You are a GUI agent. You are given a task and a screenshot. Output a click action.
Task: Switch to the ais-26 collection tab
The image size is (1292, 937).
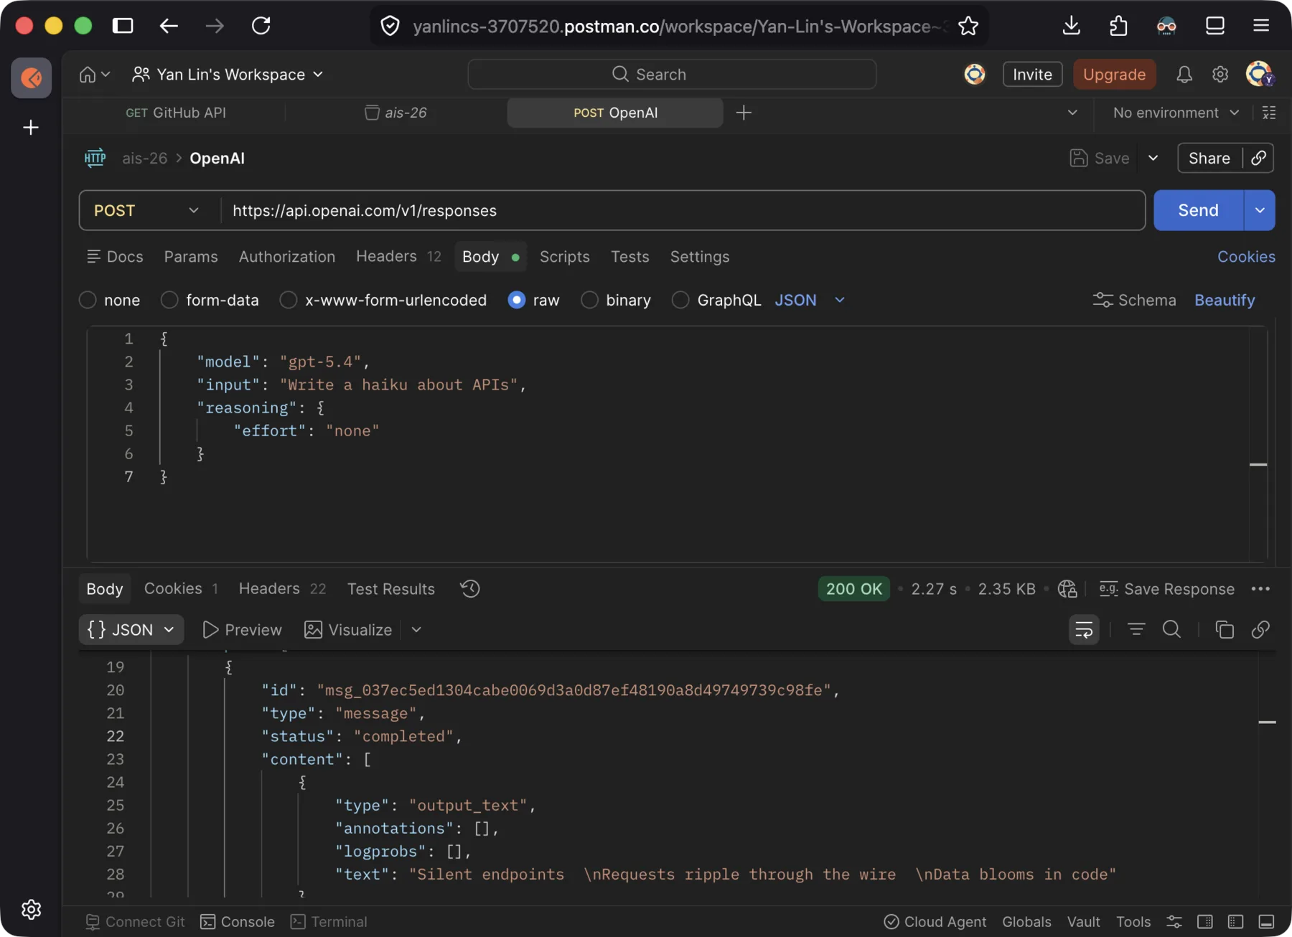coord(396,113)
